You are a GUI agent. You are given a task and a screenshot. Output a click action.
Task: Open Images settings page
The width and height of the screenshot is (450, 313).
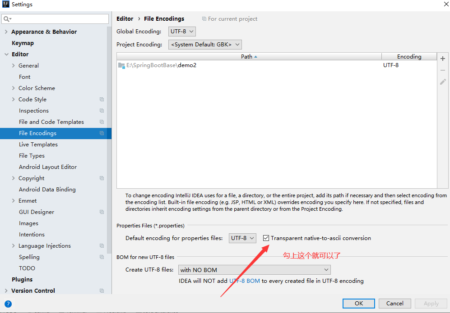click(29, 223)
